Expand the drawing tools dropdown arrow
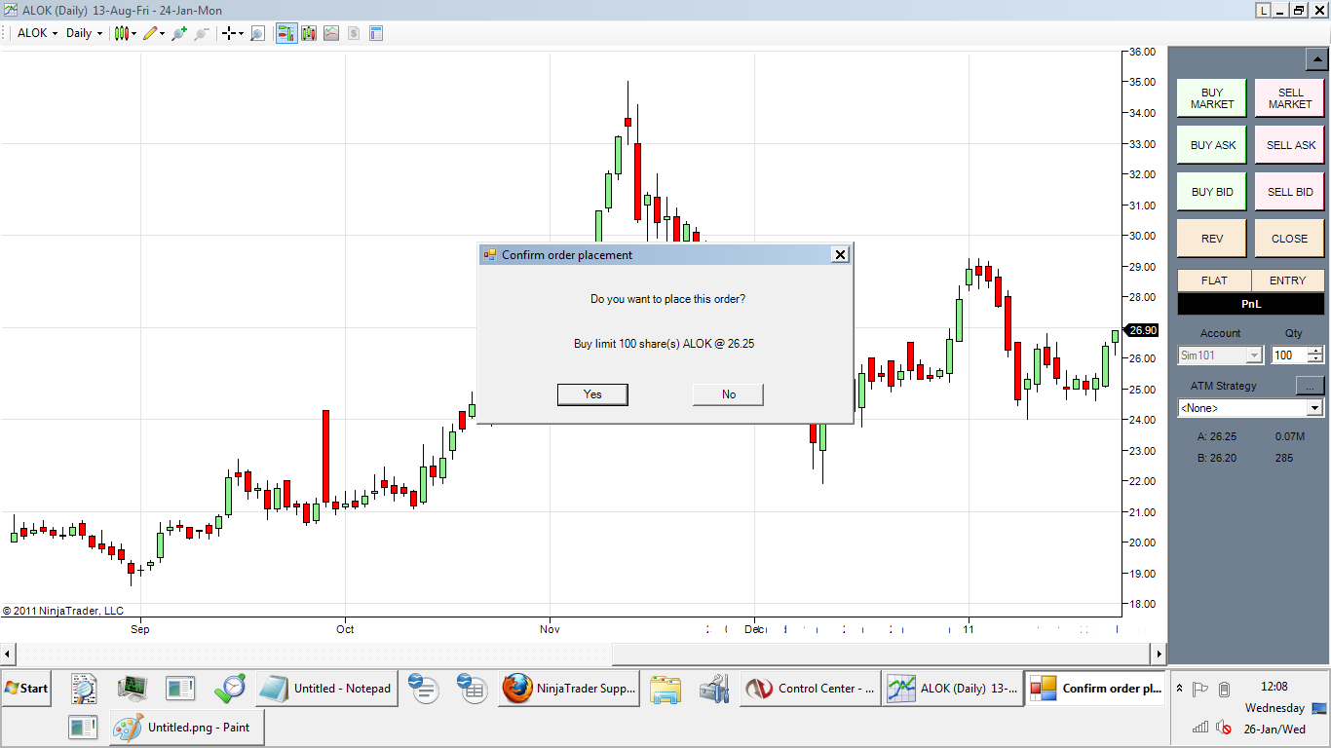 click(162, 33)
